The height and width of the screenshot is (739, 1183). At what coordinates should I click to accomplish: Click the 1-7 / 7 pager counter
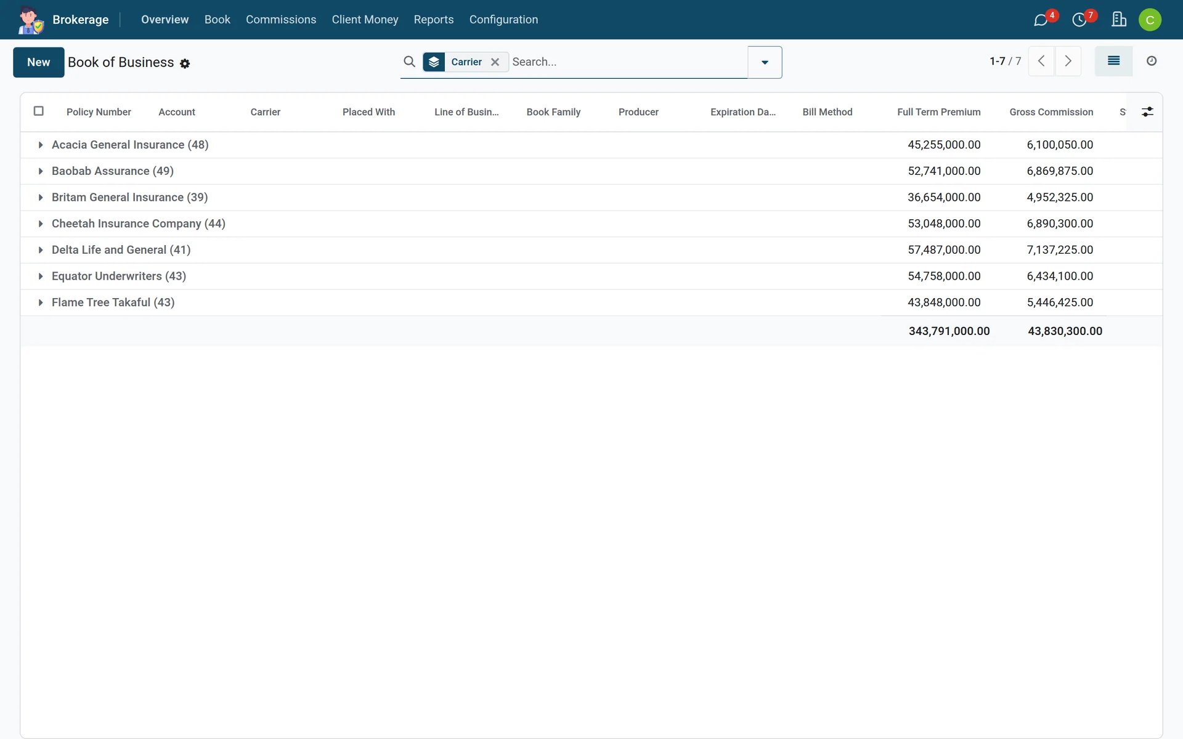(x=1005, y=61)
